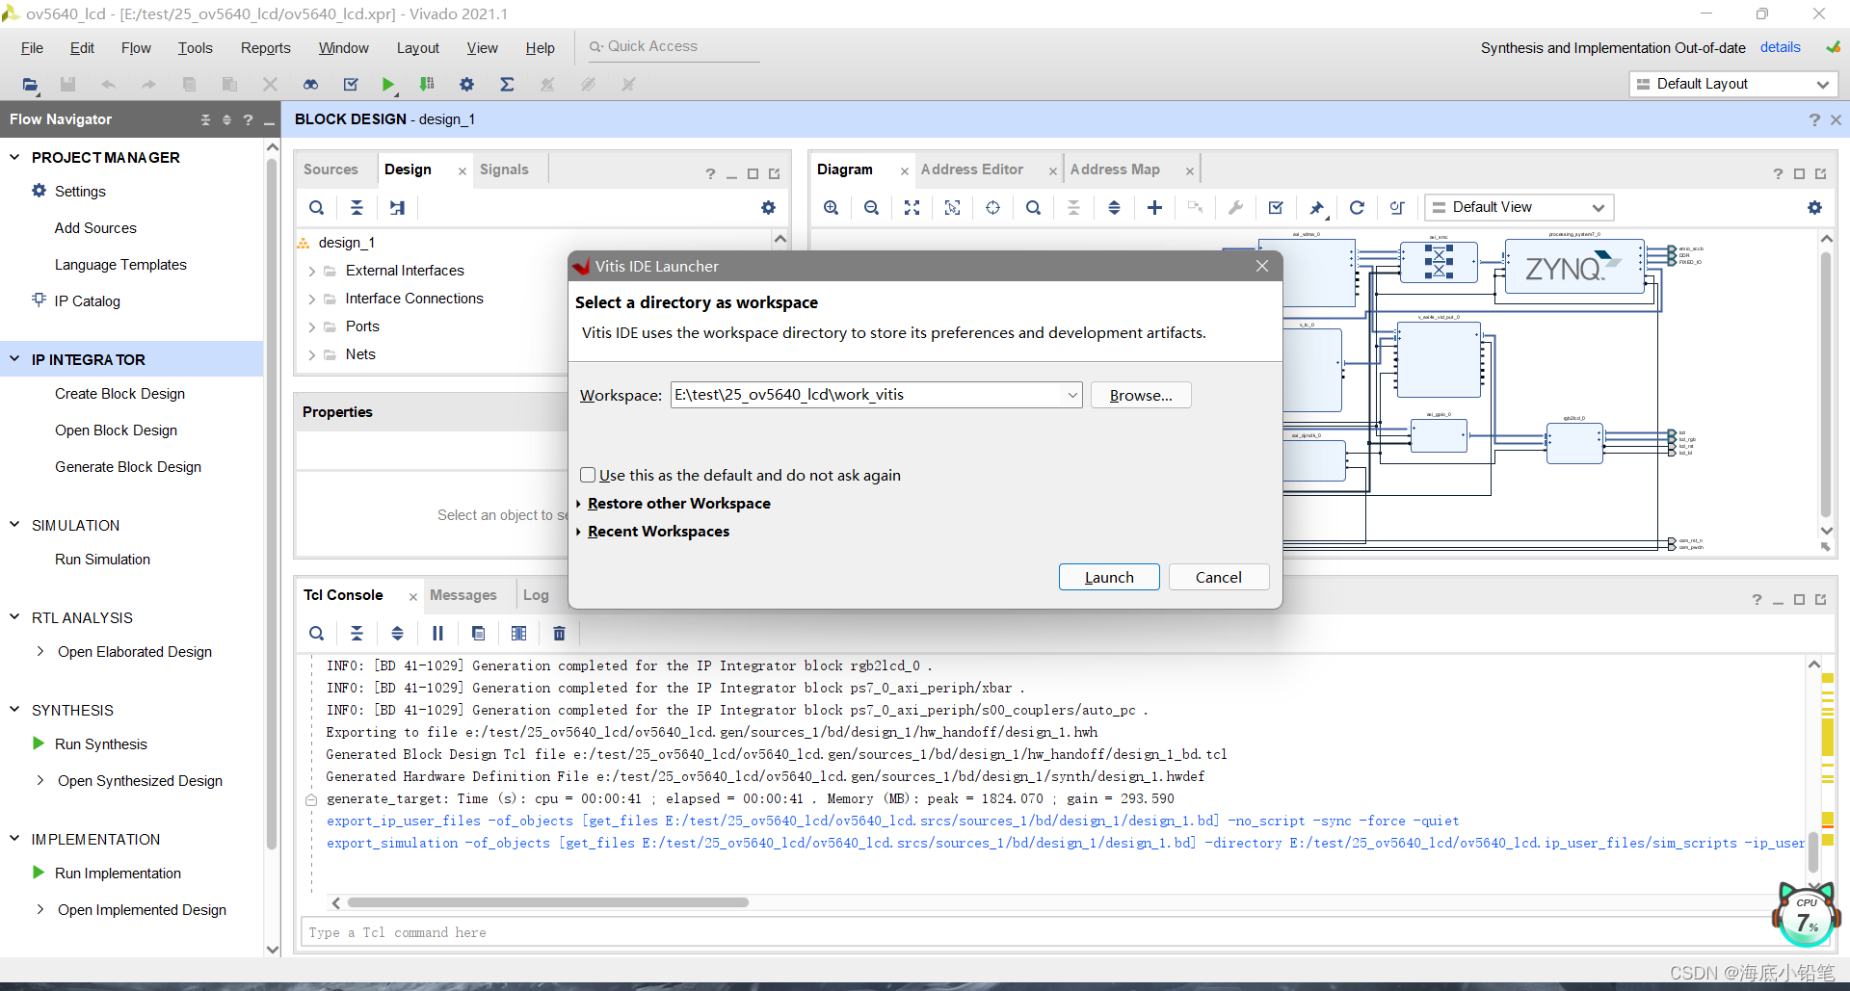Zoom out on the block diagram

coord(871,207)
